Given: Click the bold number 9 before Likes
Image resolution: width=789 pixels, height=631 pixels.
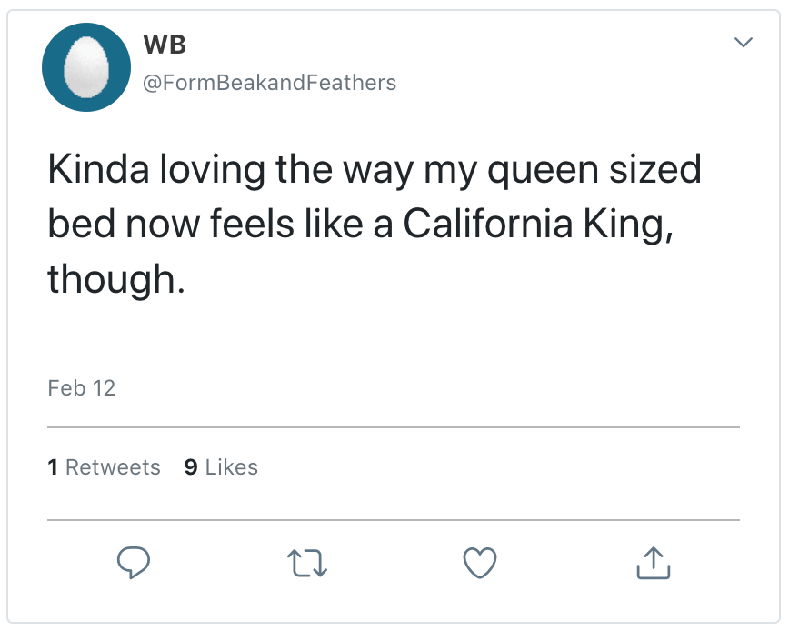Looking at the screenshot, I should 190,467.
